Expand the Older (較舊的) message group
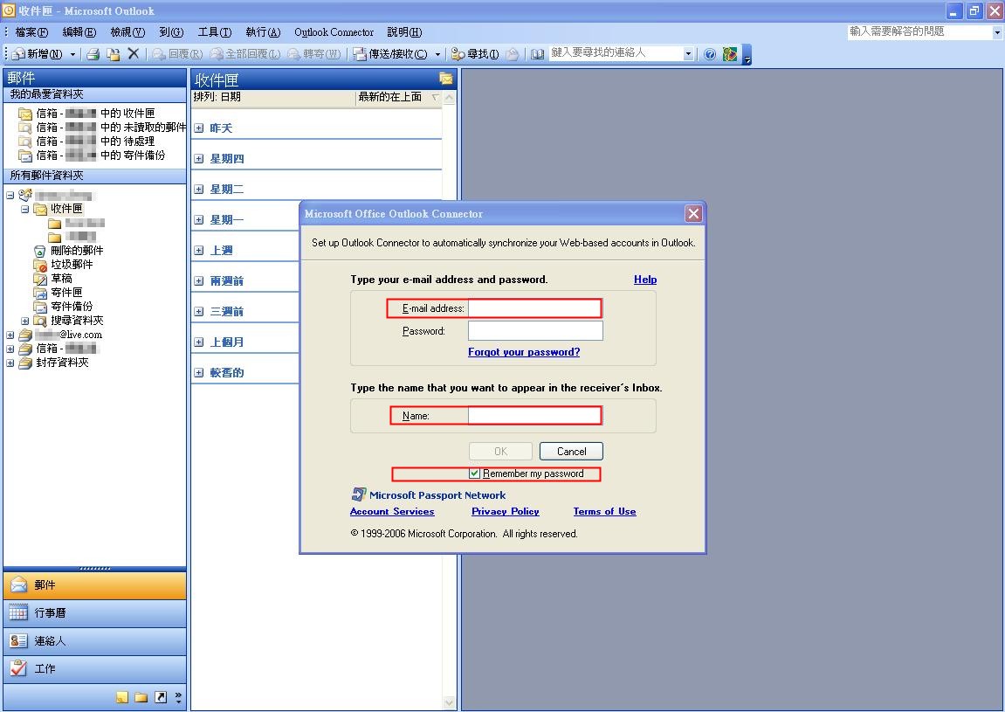 199,373
